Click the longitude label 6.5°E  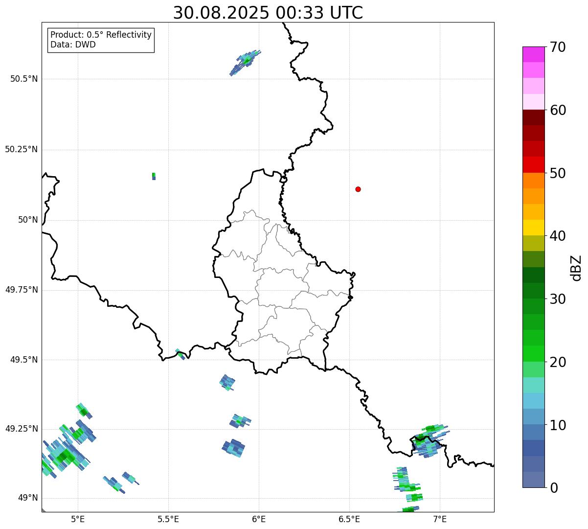(349, 519)
